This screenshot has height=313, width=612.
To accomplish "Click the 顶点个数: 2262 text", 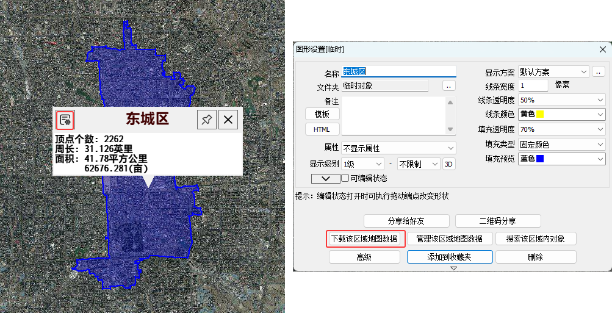I will pos(89,139).
